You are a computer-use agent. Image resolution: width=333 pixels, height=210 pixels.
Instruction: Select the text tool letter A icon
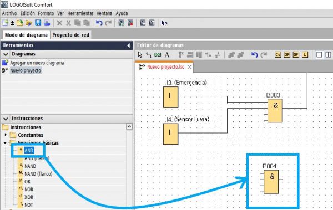point(167,55)
